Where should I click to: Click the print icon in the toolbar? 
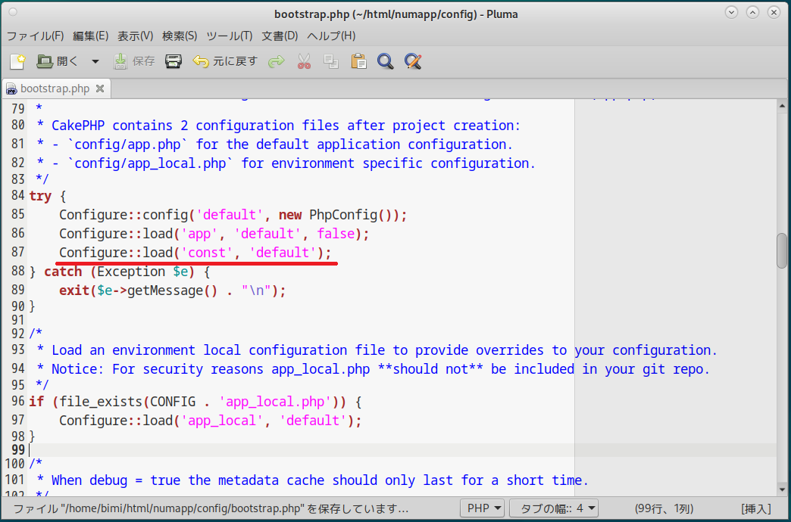click(174, 61)
